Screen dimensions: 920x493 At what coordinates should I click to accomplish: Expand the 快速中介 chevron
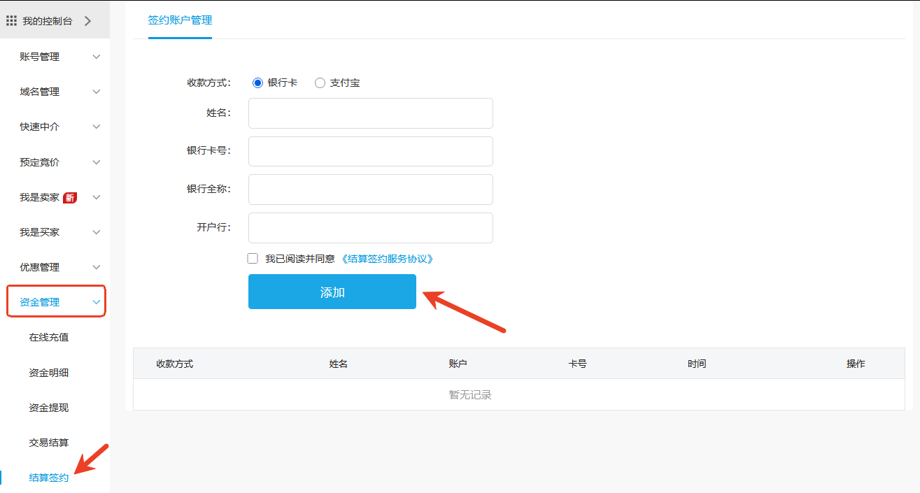97,127
